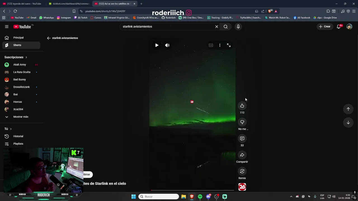The image size is (358, 201).
Task: Open the WhatsApp bookmark
Action: coord(46,18)
